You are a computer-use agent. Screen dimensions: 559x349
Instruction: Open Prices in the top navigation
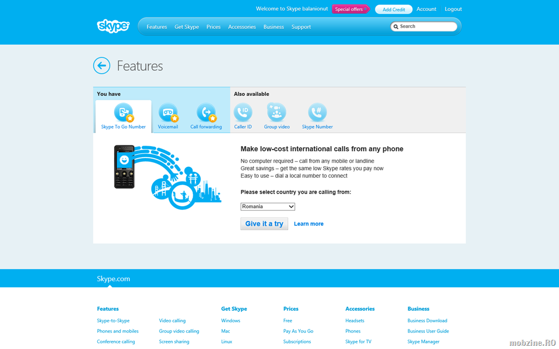pyautogui.click(x=213, y=27)
